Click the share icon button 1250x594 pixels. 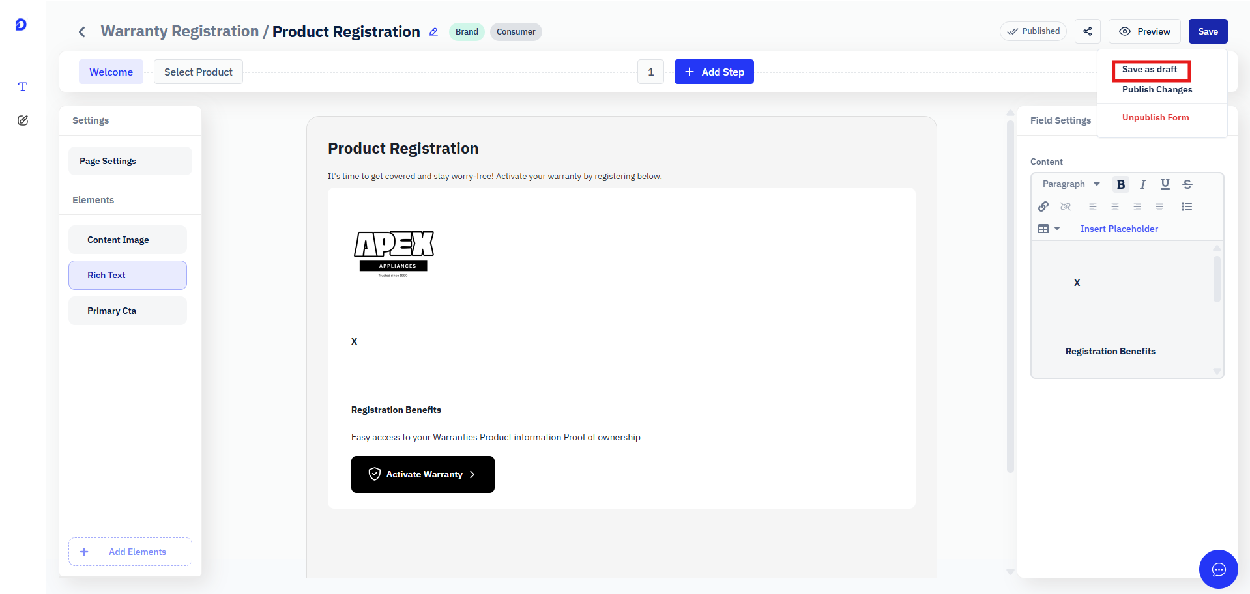(1088, 31)
